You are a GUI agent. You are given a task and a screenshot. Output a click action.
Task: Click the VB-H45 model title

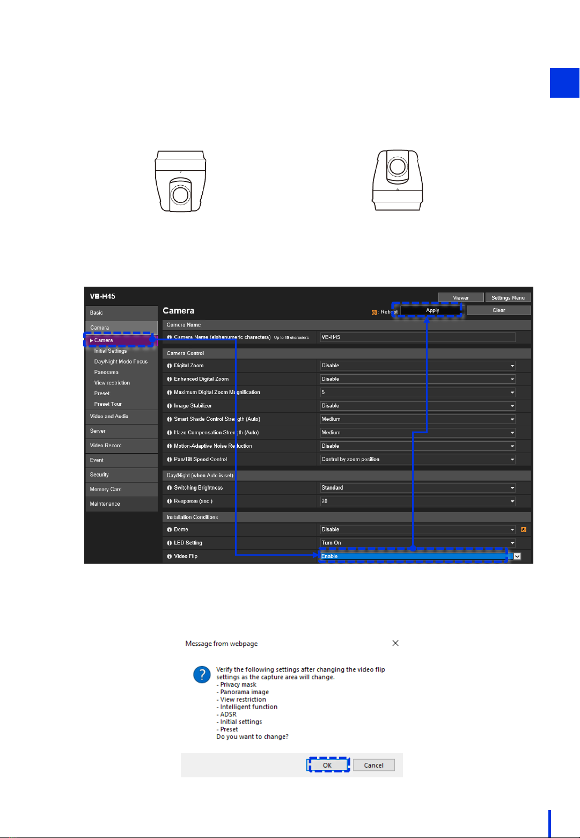[x=102, y=296]
